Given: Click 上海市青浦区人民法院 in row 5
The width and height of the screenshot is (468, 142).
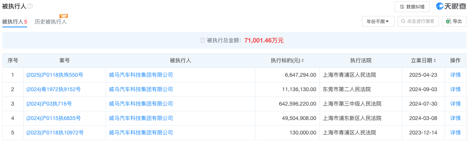Looking at the screenshot, I should [349, 133].
